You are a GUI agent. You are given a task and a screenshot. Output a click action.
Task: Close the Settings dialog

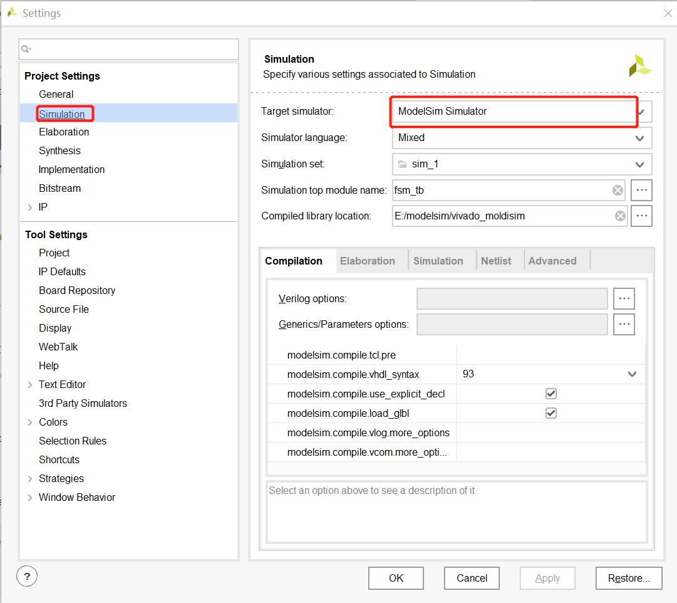tap(668, 13)
